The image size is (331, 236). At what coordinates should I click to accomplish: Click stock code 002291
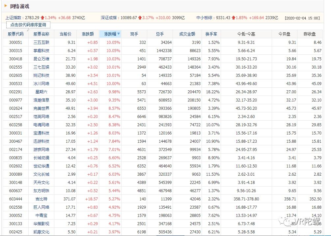(15, 92)
